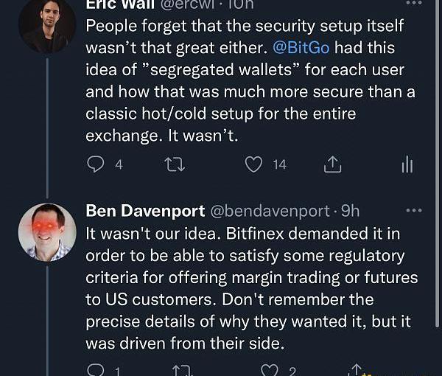The image size is (442, 376).
Task: Like Eric Wall's tweet with 14 likes
Action: tap(254, 164)
